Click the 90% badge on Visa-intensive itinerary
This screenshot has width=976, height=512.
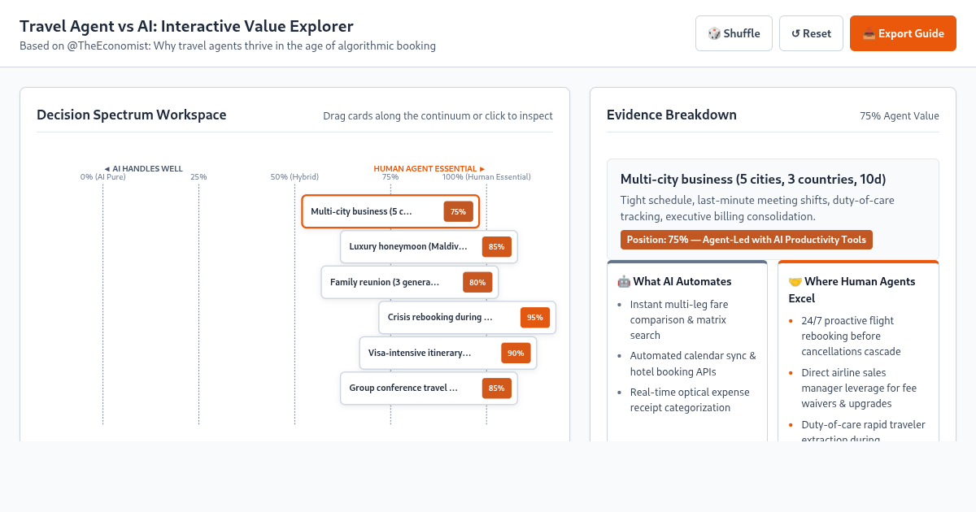point(516,353)
